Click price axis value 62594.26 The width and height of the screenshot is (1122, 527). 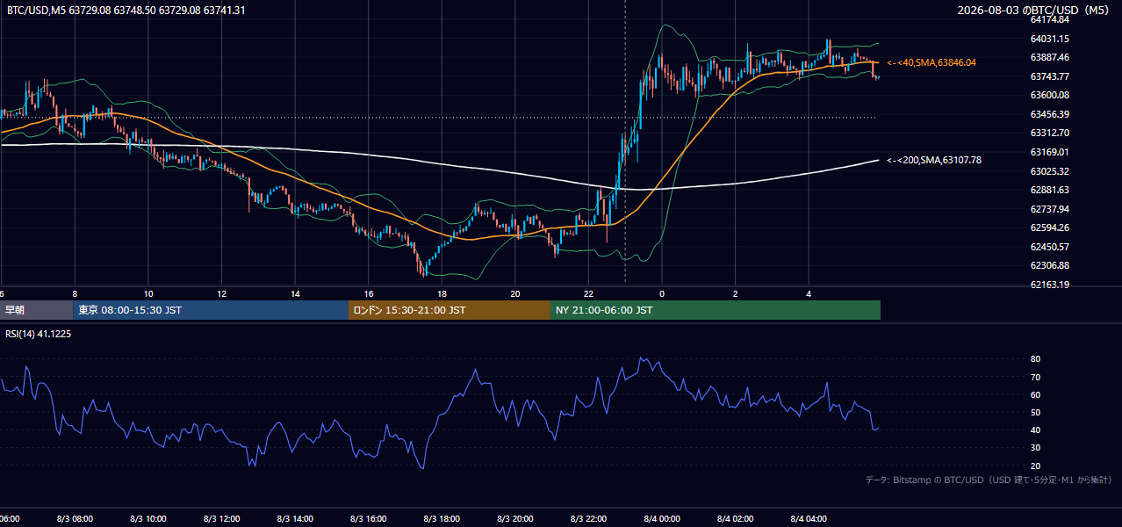point(1049,227)
